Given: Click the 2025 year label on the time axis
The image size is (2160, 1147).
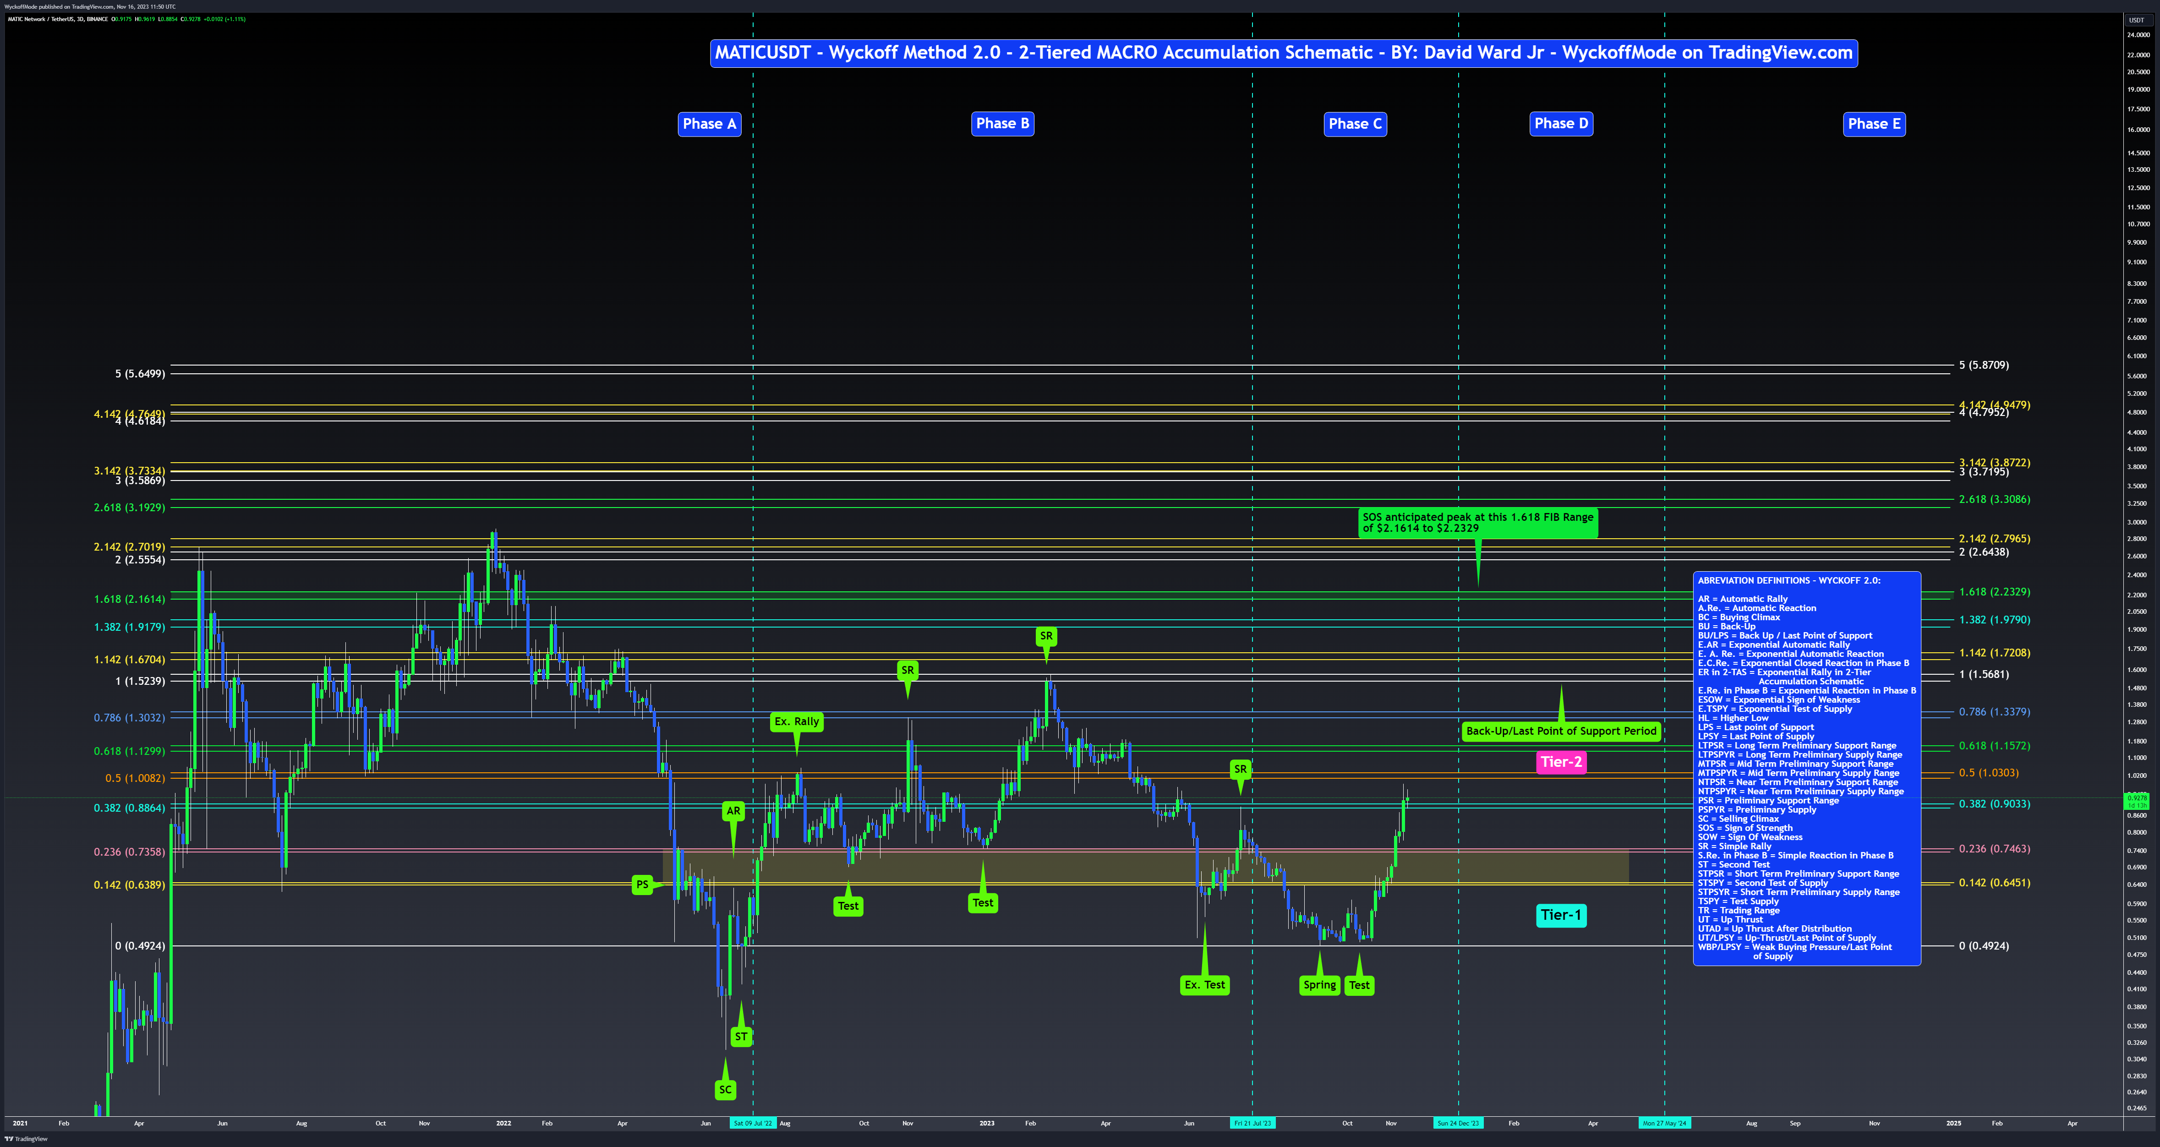Looking at the screenshot, I should pos(1953,1123).
